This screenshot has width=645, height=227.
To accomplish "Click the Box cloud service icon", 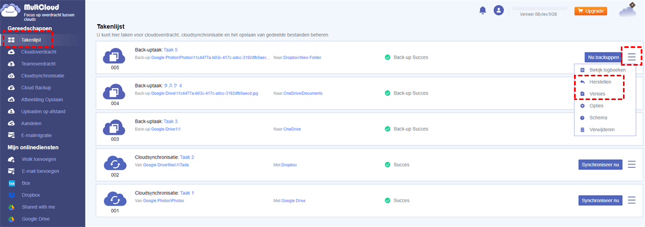I will click(11, 183).
